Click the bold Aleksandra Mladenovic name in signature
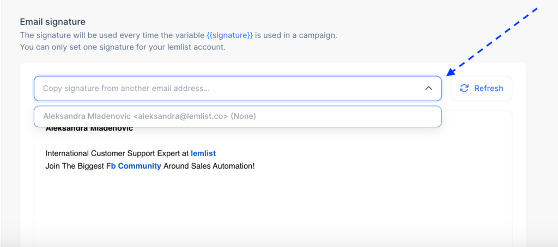558x247 pixels. (89, 129)
